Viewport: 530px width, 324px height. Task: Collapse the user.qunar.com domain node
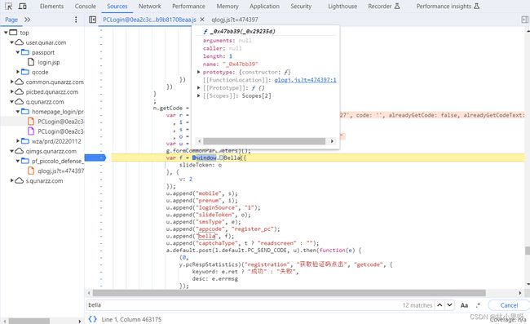[12, 42]
